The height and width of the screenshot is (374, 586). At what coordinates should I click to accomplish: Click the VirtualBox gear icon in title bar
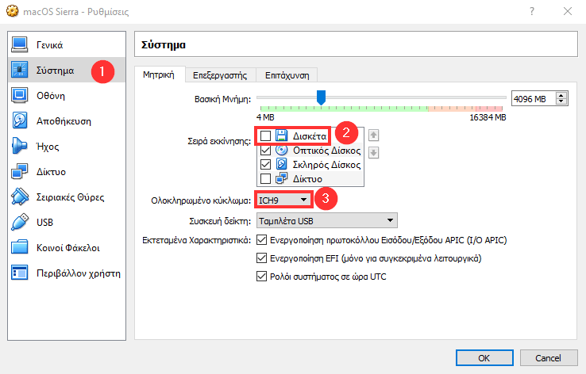click(13, 11)
